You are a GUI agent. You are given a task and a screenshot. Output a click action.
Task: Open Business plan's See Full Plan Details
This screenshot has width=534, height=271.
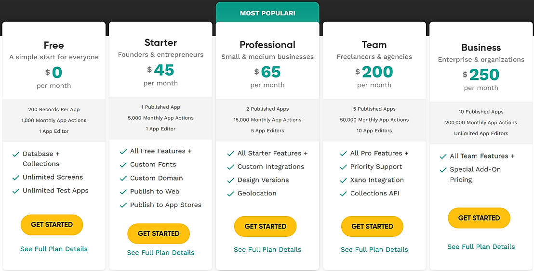(481, 247)
